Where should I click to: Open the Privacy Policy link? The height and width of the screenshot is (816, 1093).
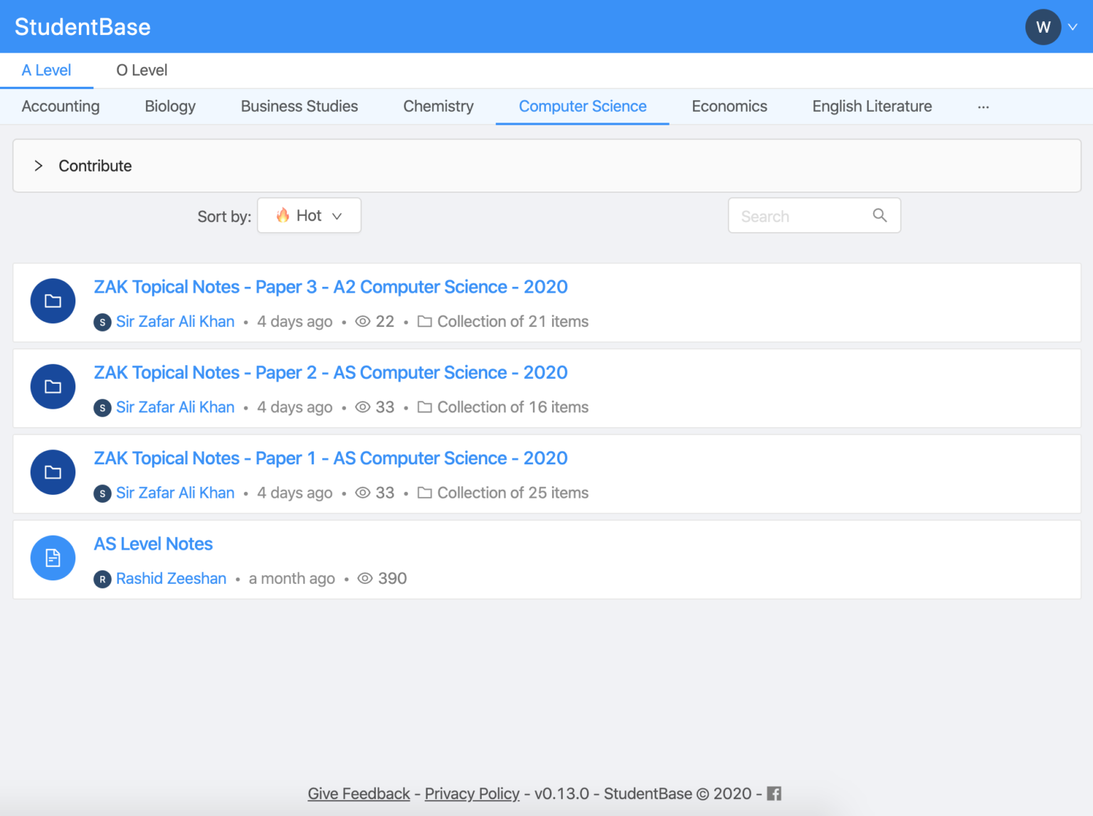point(472,793)
